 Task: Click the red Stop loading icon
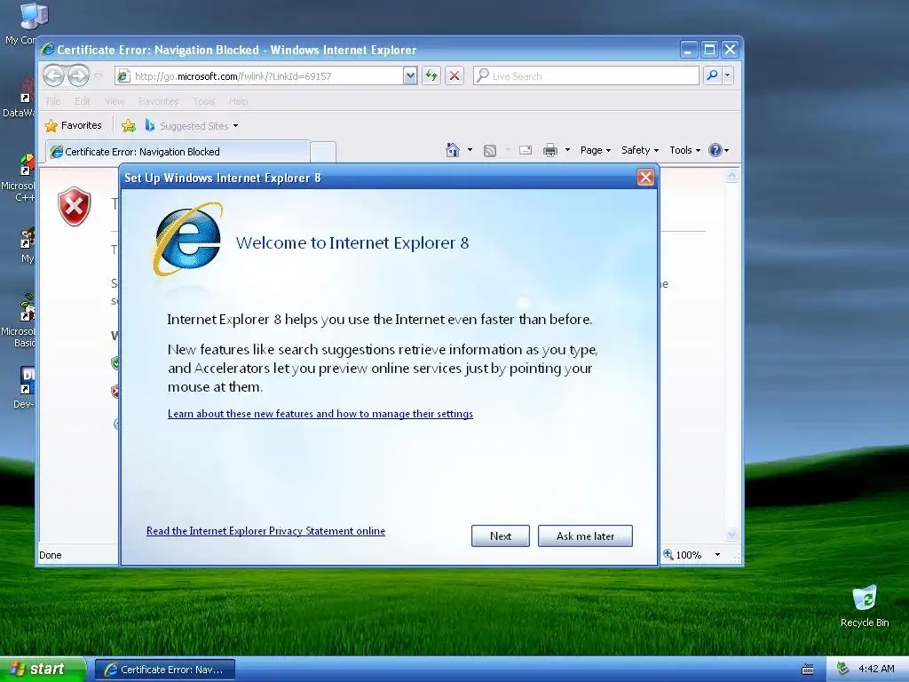point(454,76)
